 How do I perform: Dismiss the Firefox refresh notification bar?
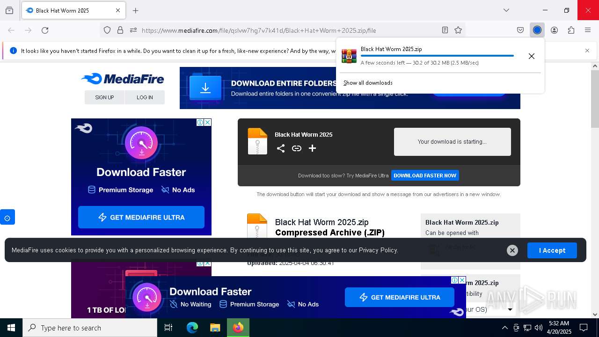point(587,51)
